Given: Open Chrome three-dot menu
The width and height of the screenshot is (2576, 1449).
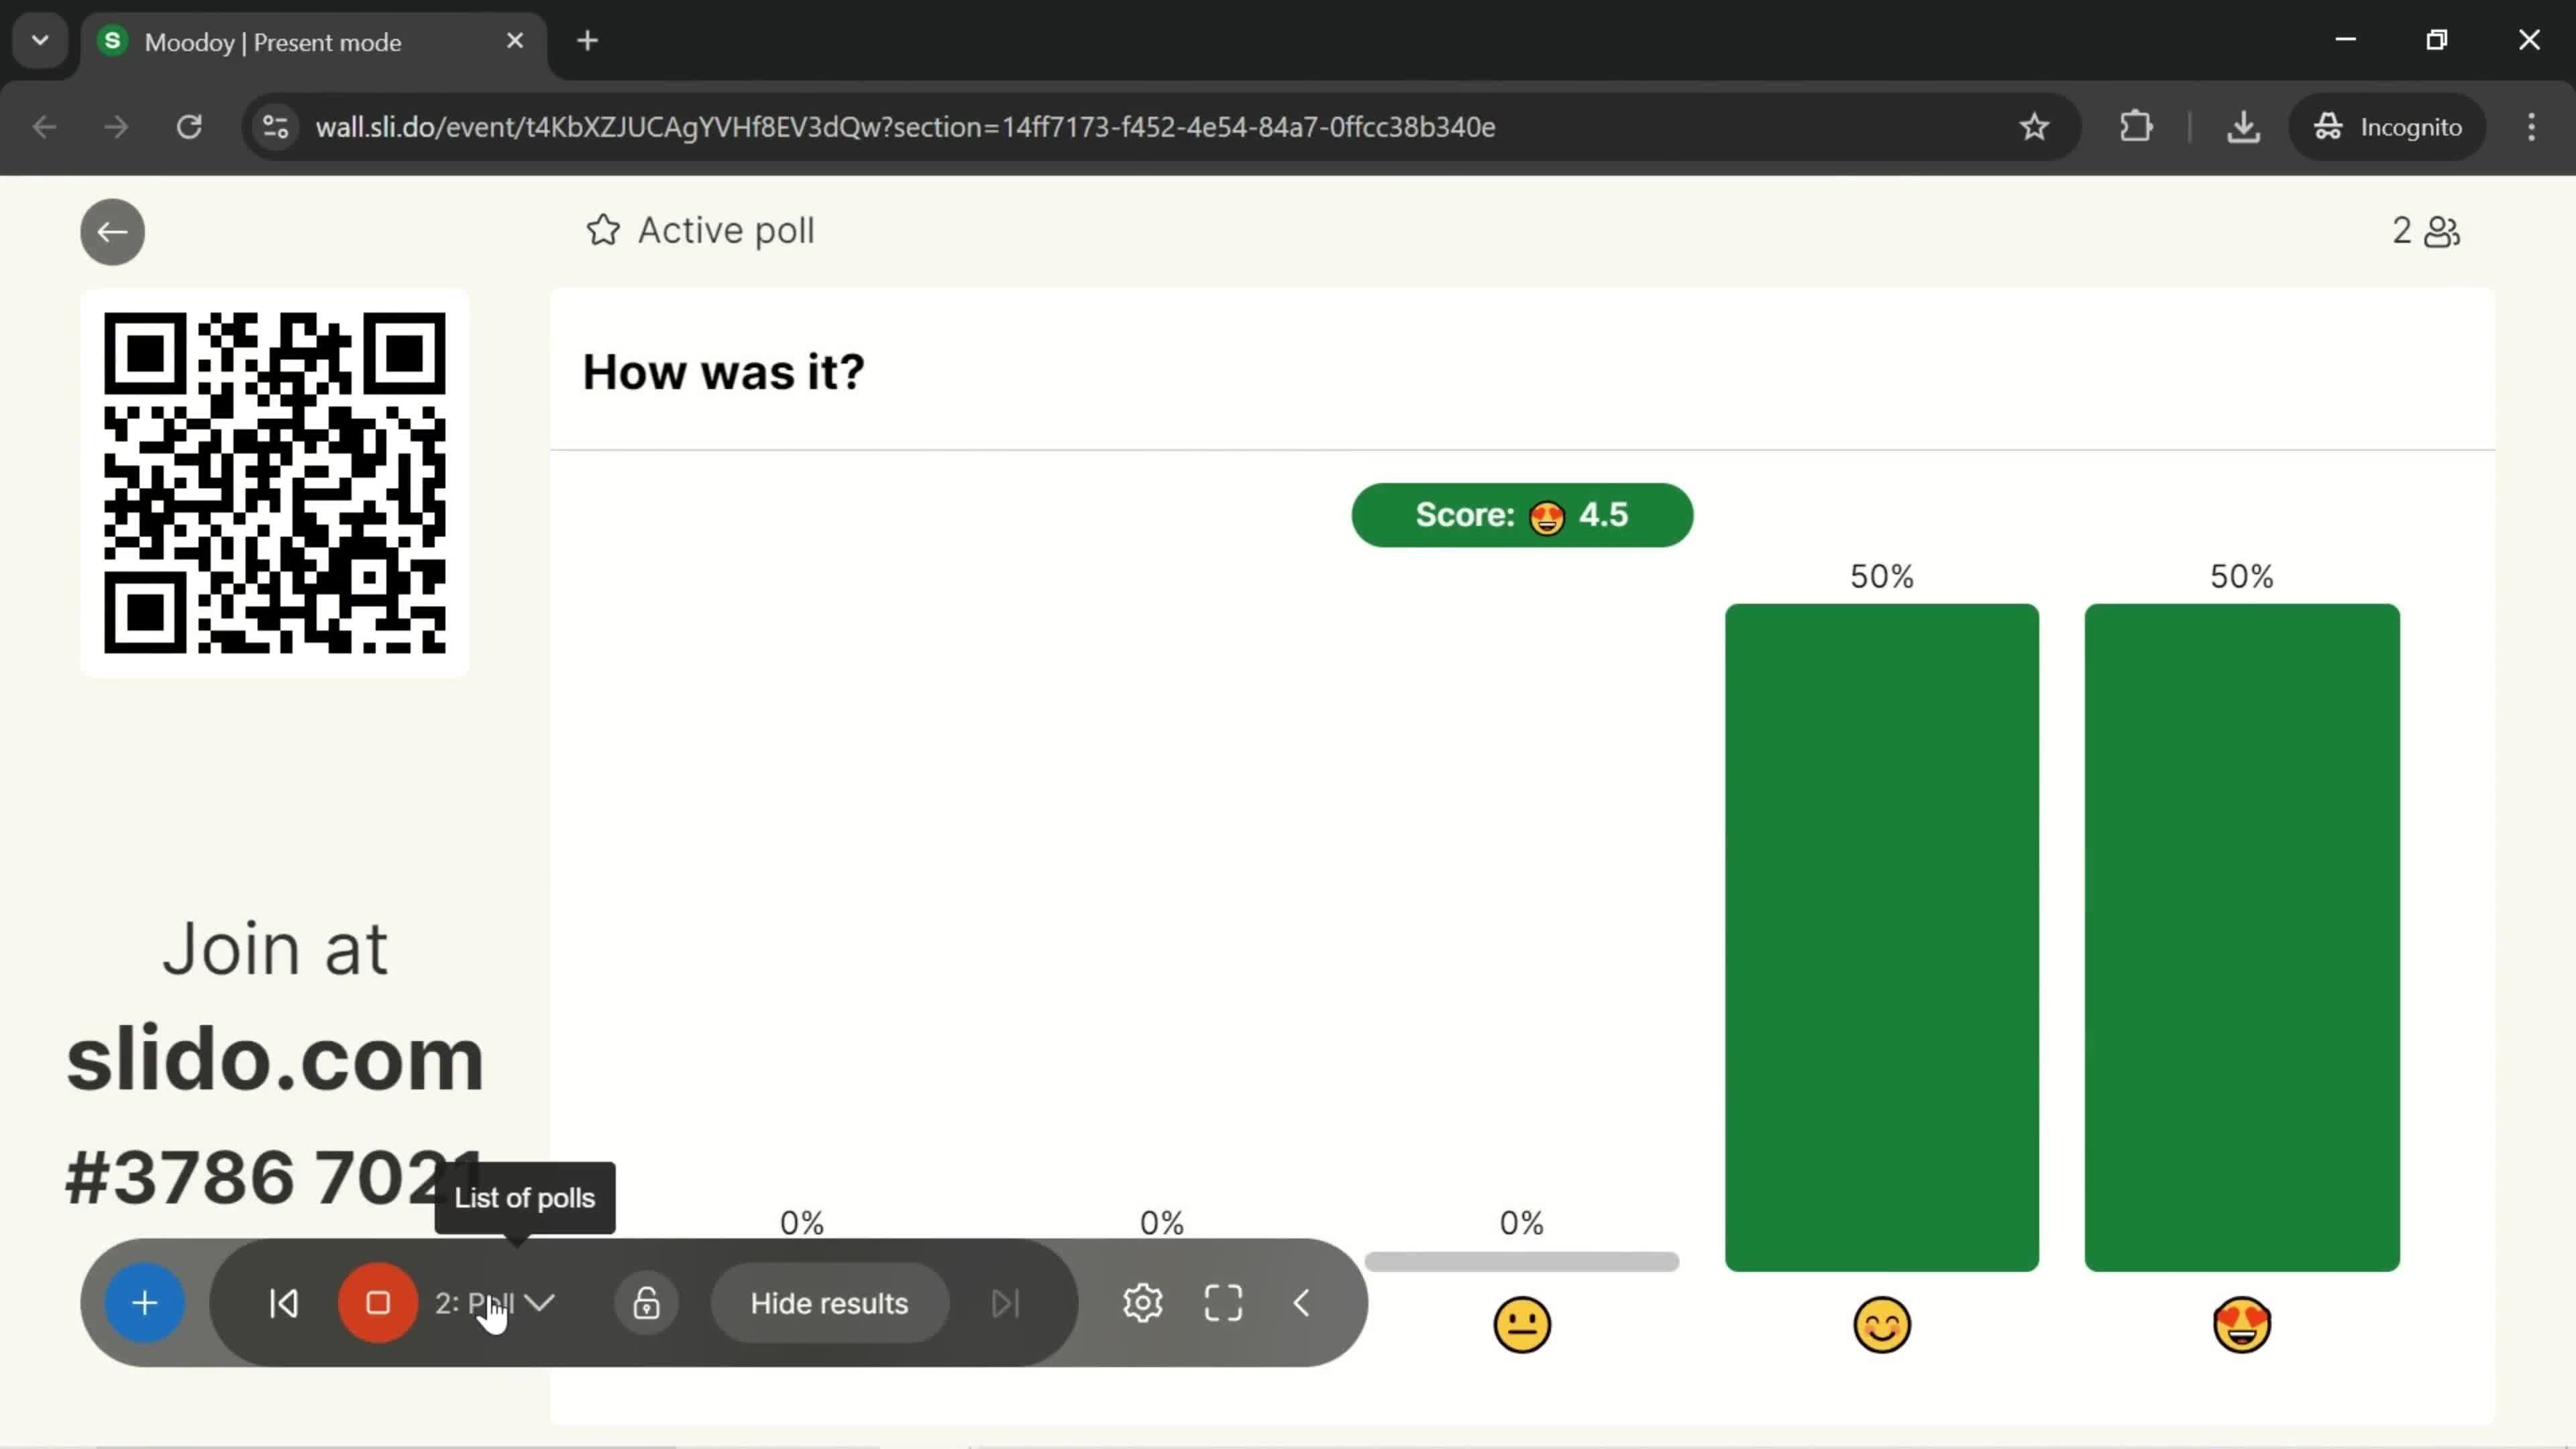Looking at the screenshot, I should pos(2531,127).
